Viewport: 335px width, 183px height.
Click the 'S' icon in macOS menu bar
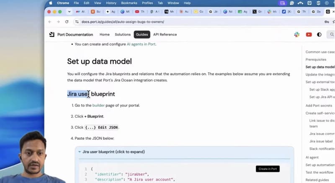(x=318, y=3)
